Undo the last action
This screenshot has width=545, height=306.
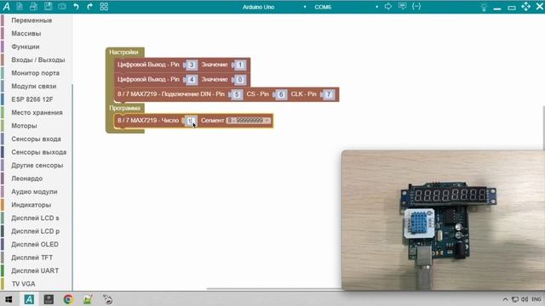(x=76, y=7)
